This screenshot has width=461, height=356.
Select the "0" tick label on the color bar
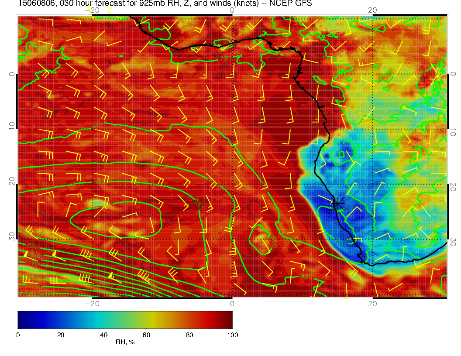coord(18,335)
